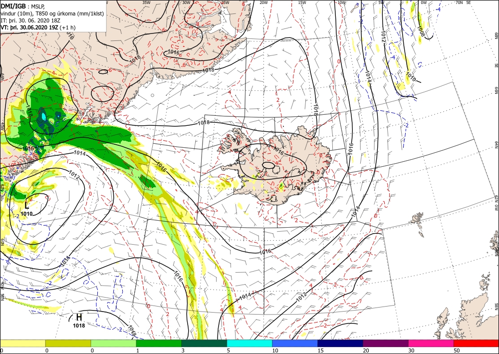
Task: Select the medium green legend swatch starting at 1
Action: click(159, 343)
